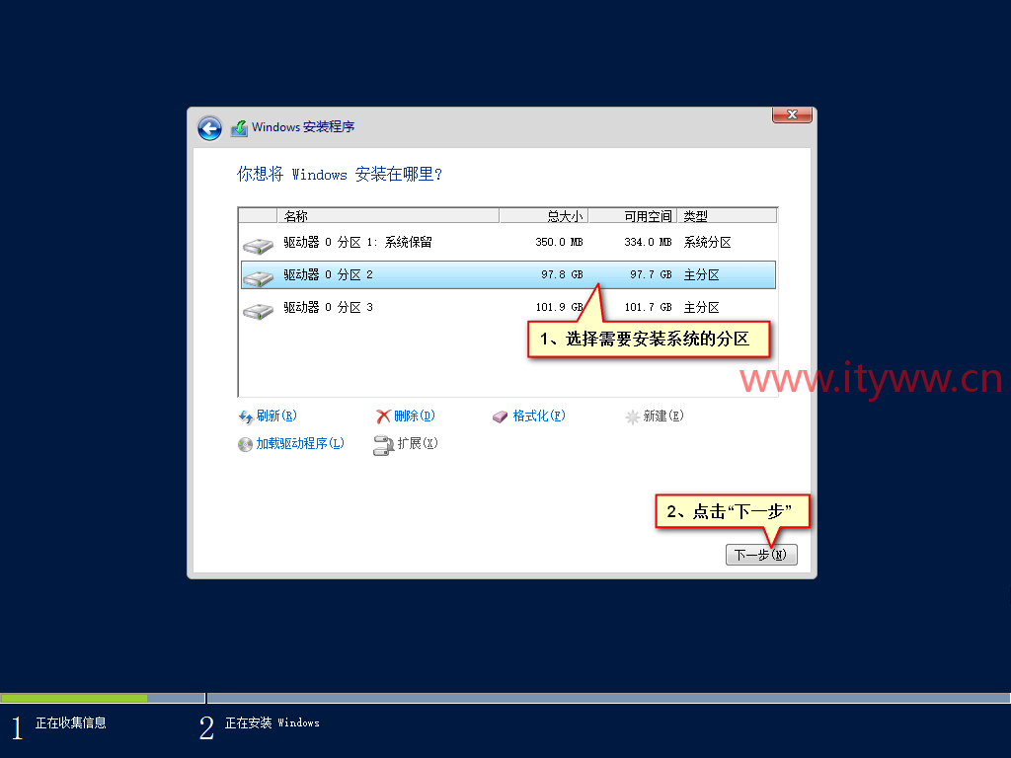Screen dimensions: 1011x758
Task: Click the Windows Setup program icon in title bar
Action: point(239,127)
